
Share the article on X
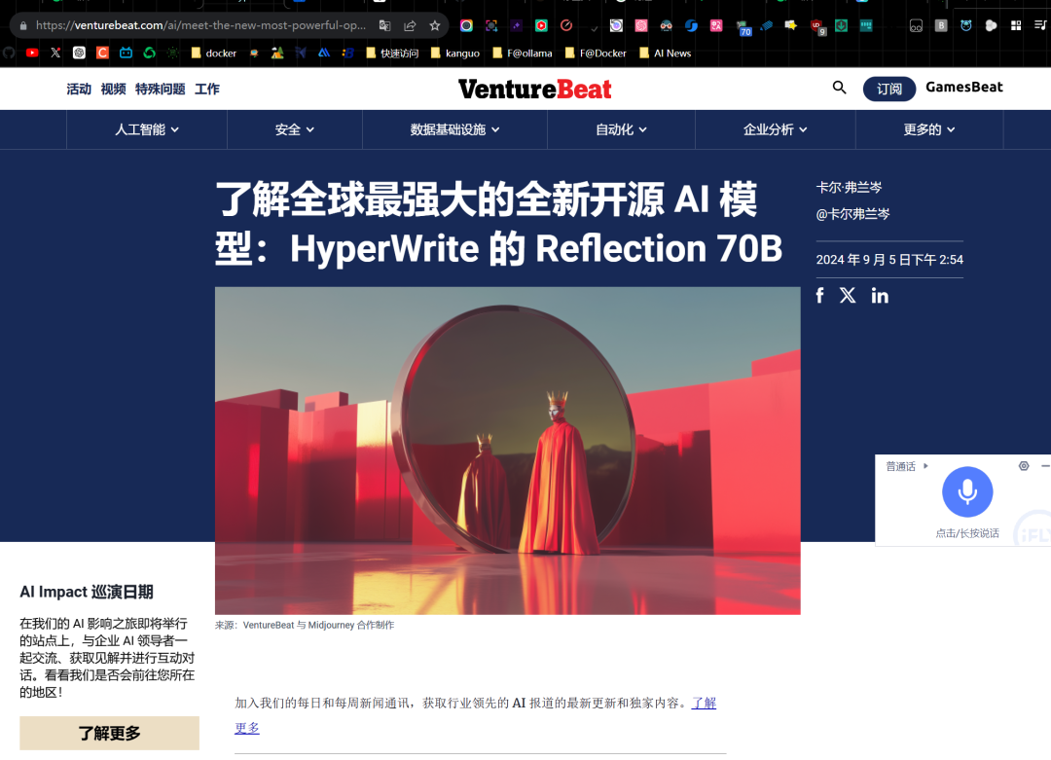[848, 295]
